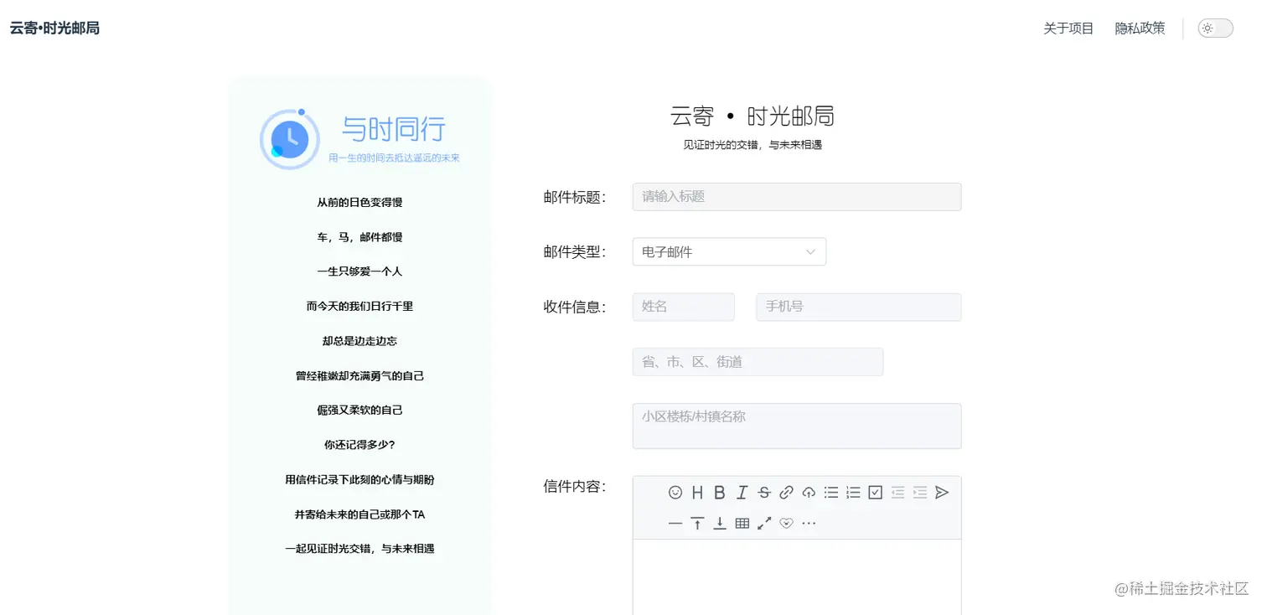The image size is (1267, 615).
Task: Insert a table in the editor
Action: 742,524
